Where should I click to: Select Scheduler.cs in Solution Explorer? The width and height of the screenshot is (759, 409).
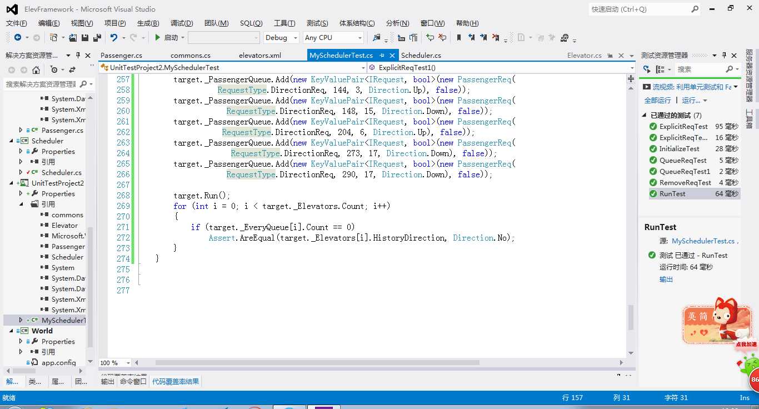(61, 172)
